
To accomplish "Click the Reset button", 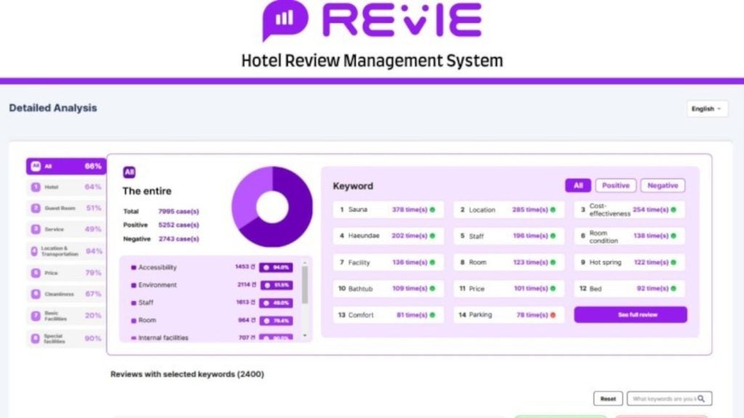I will coord(608,398).
